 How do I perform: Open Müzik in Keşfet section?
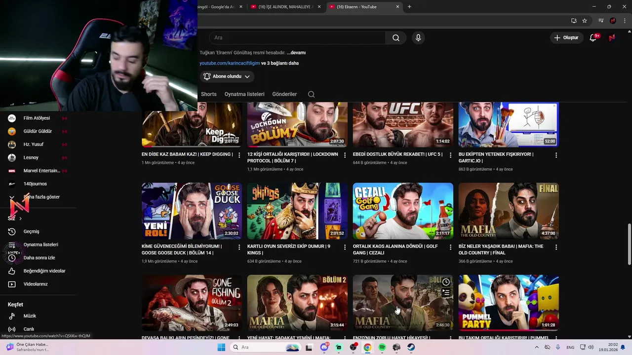coord(30,316)
